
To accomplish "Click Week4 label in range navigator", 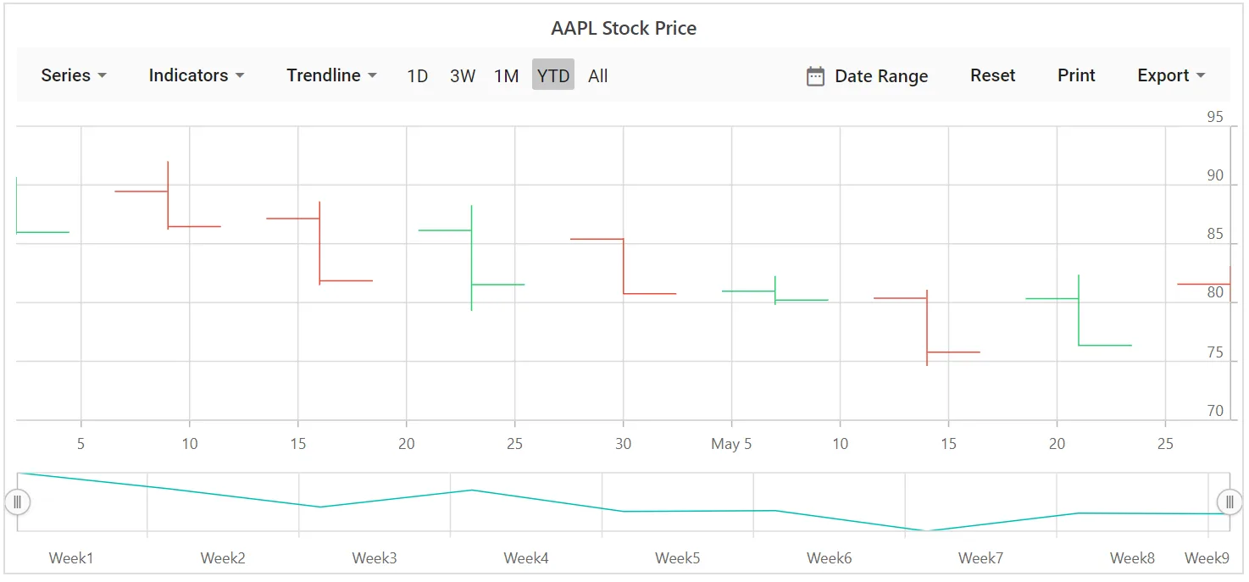I will (x=526, y=558).
